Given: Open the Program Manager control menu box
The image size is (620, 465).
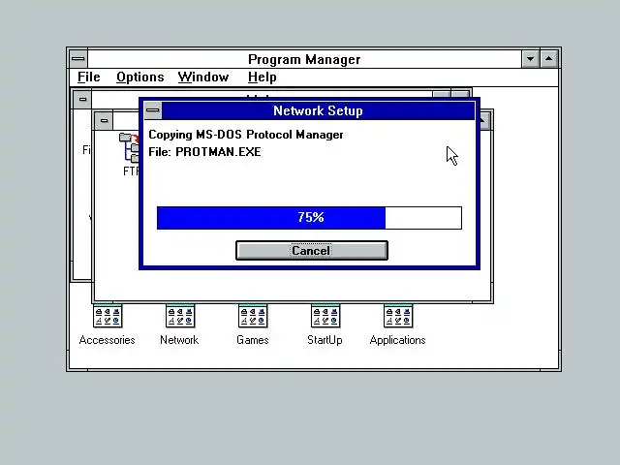Looking at the screenshot, I should coord(78,59).
